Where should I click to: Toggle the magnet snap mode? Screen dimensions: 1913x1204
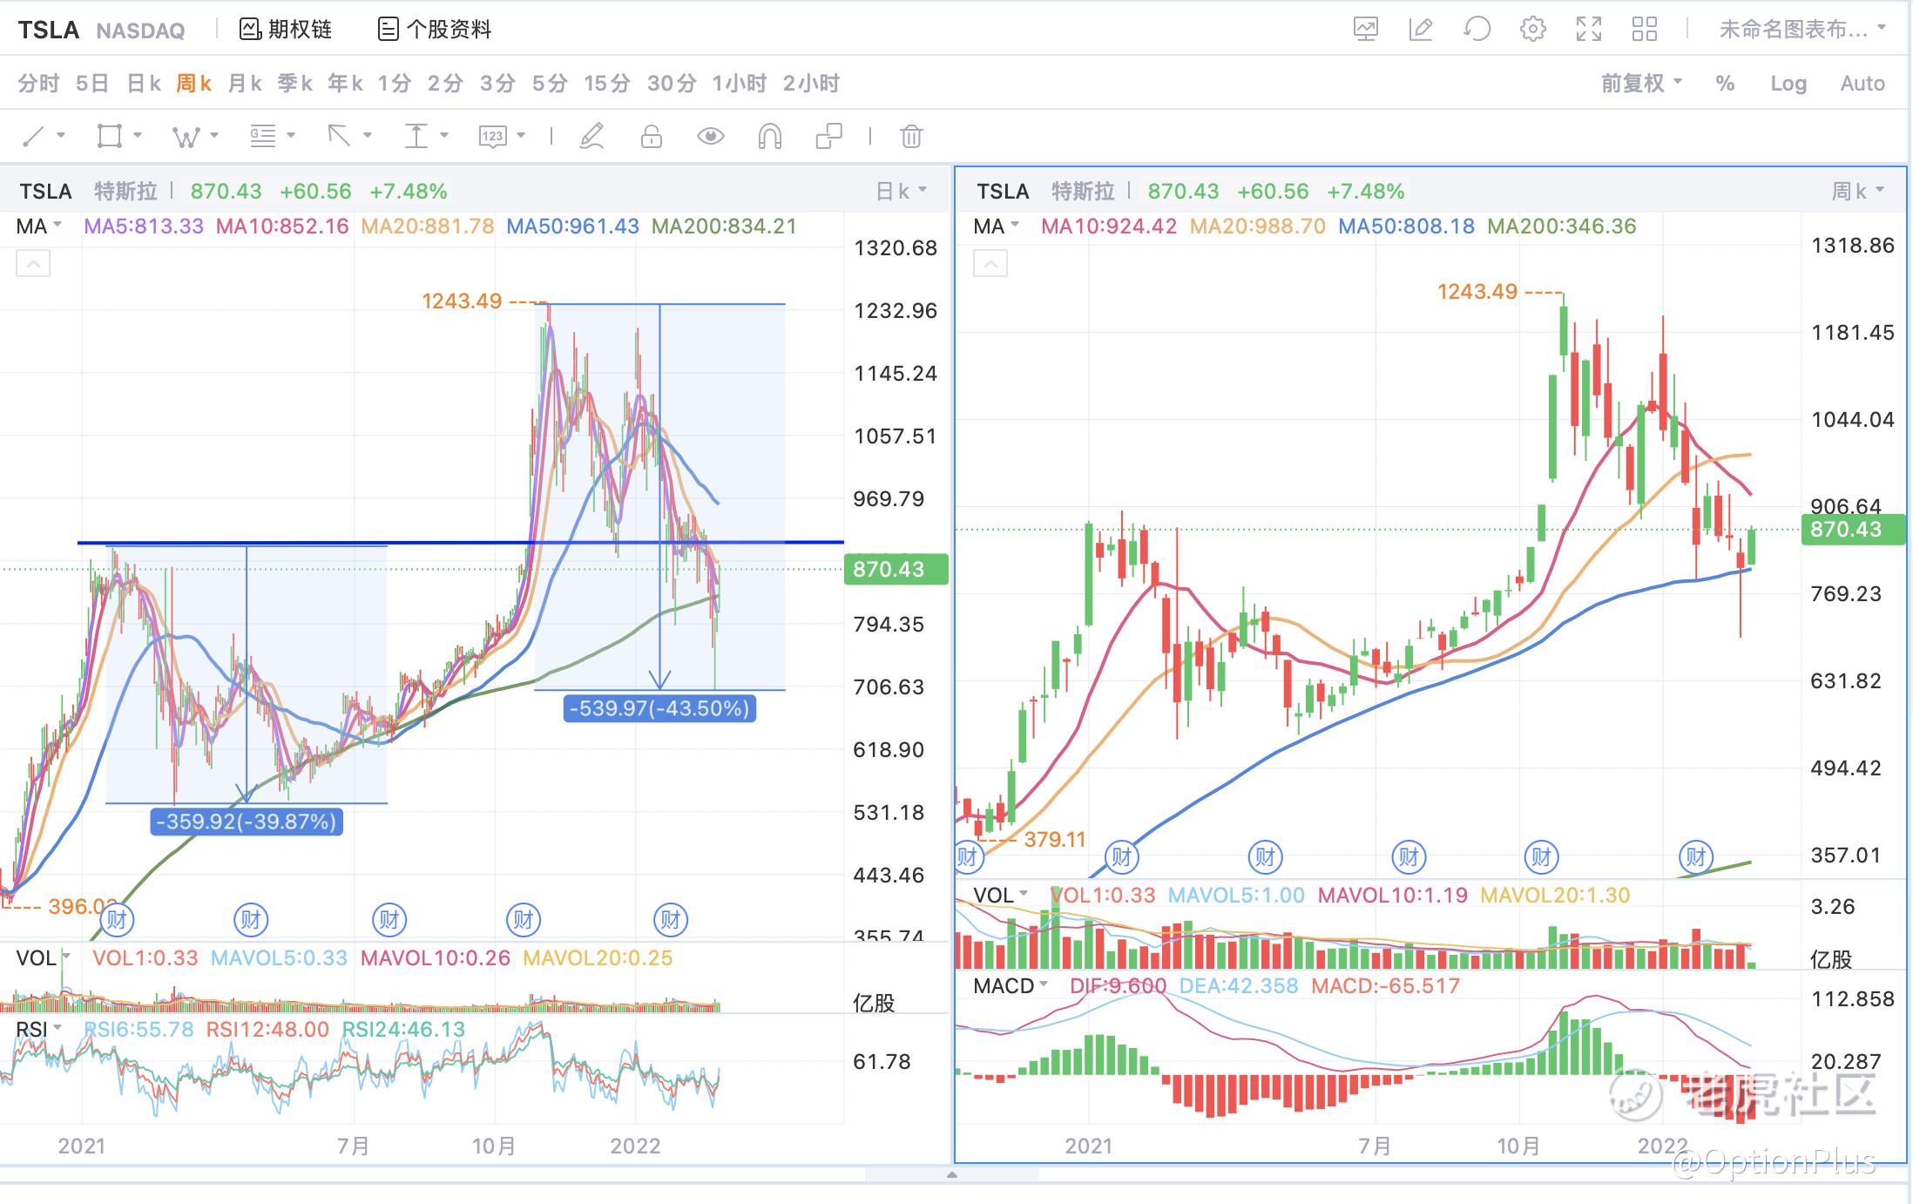(770, 136)
